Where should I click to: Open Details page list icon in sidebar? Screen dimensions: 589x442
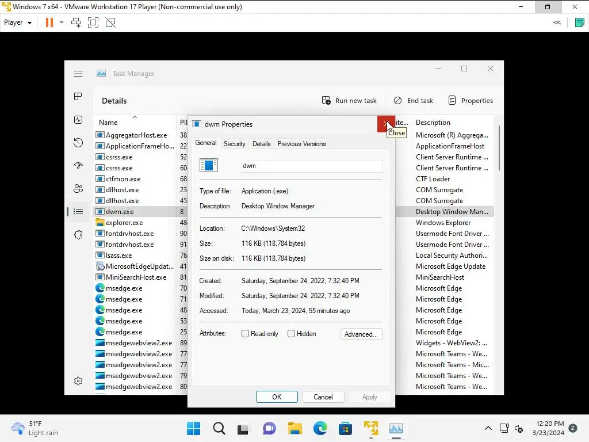78,212
